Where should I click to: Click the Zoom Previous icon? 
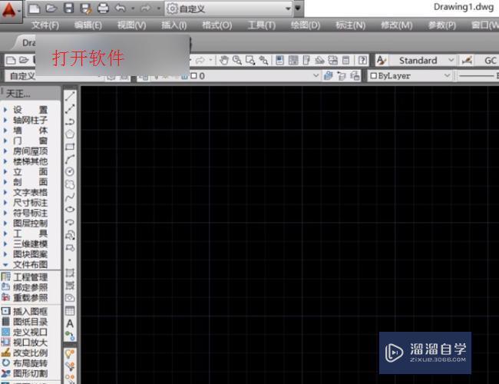(263, 60)
